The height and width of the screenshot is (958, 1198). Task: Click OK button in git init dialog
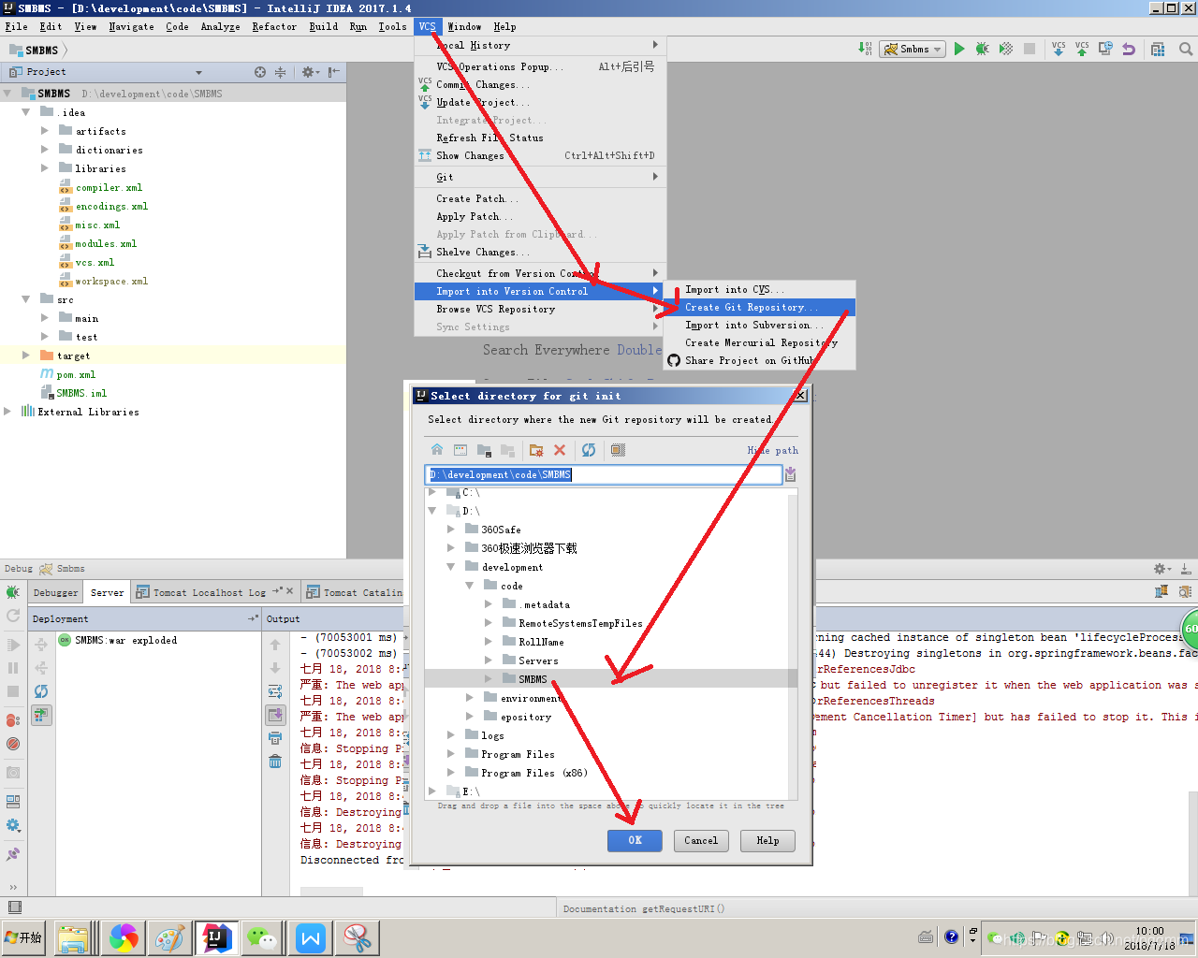(x=635, y=840)
